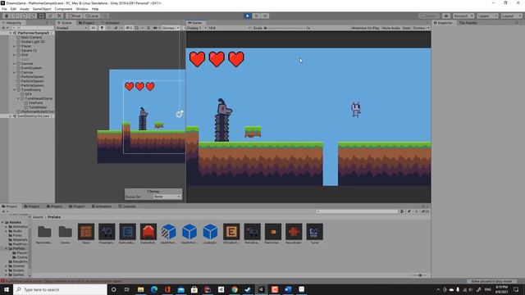Click the Pause button
The width and height of the screenshot is (525, 295).
(x=257, y=16)
